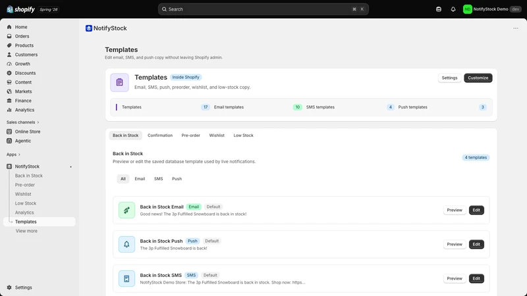The image size is (527, 296).
Task: Click the Agentic channel icon
Action: 9,141
